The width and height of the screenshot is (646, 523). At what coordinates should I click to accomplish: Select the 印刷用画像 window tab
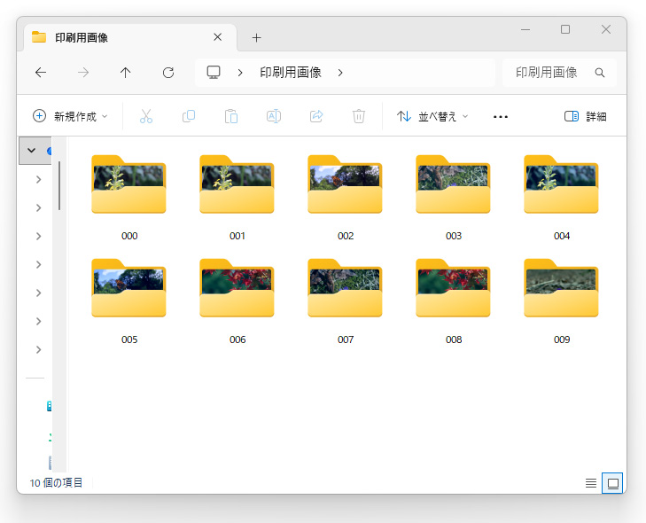tap(128, 37)
